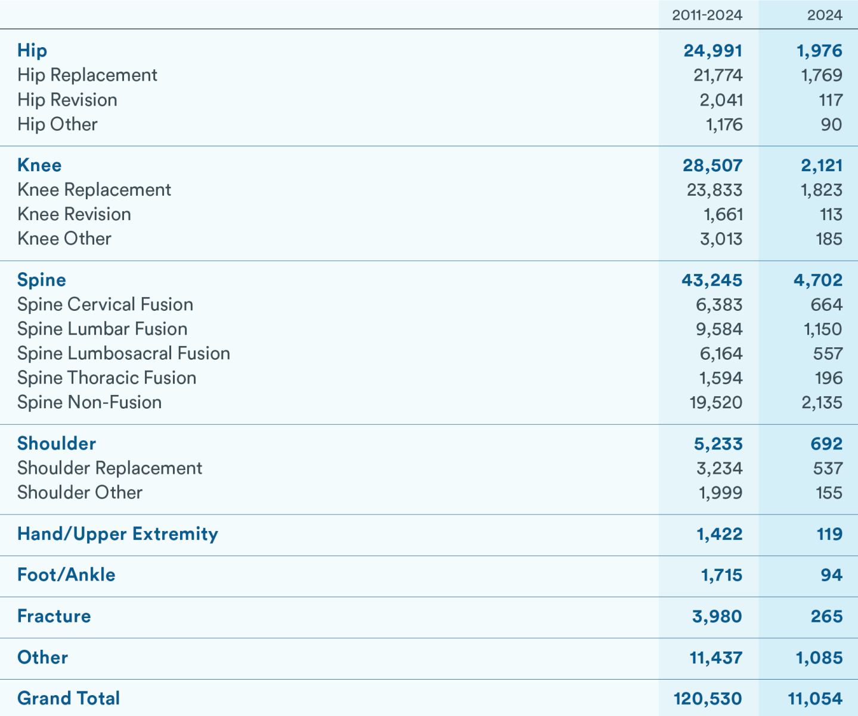The width and height of the screenshot is (858, 716).
Task: Select the Hand/Upper Extremity row
Action: pos(117,534)
